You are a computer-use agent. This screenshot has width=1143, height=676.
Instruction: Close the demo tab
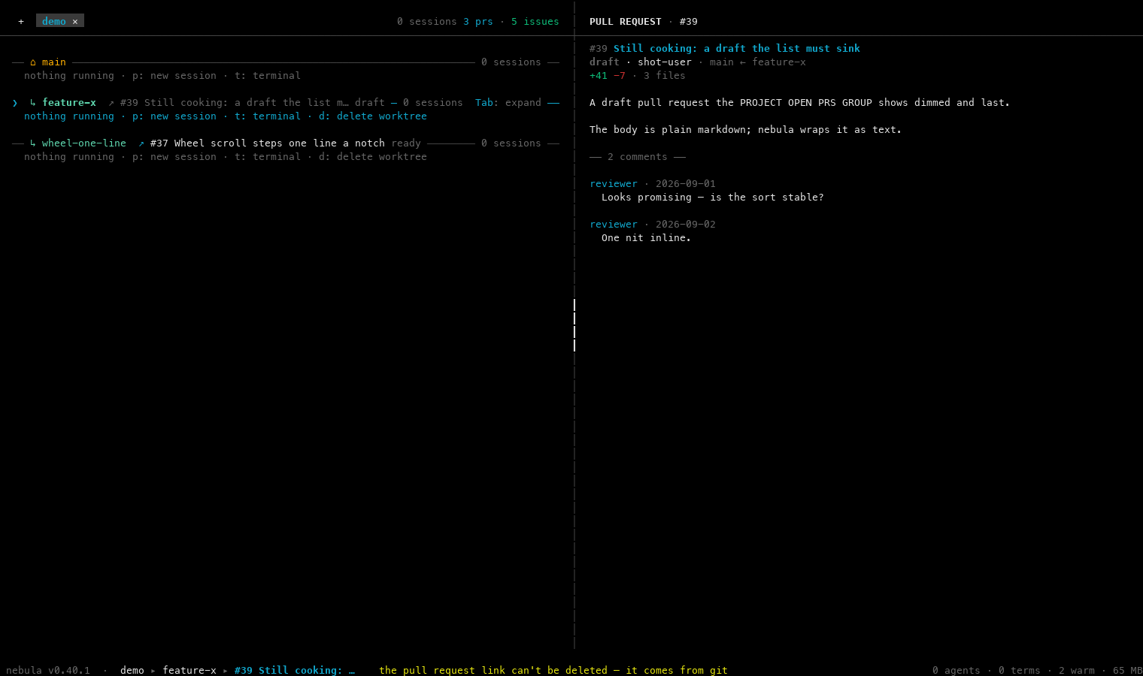coord(75,22)
